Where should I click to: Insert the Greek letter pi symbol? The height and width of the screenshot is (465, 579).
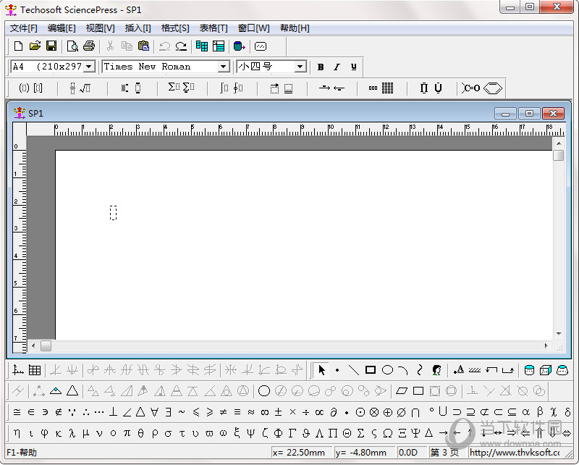pos(127,433)
